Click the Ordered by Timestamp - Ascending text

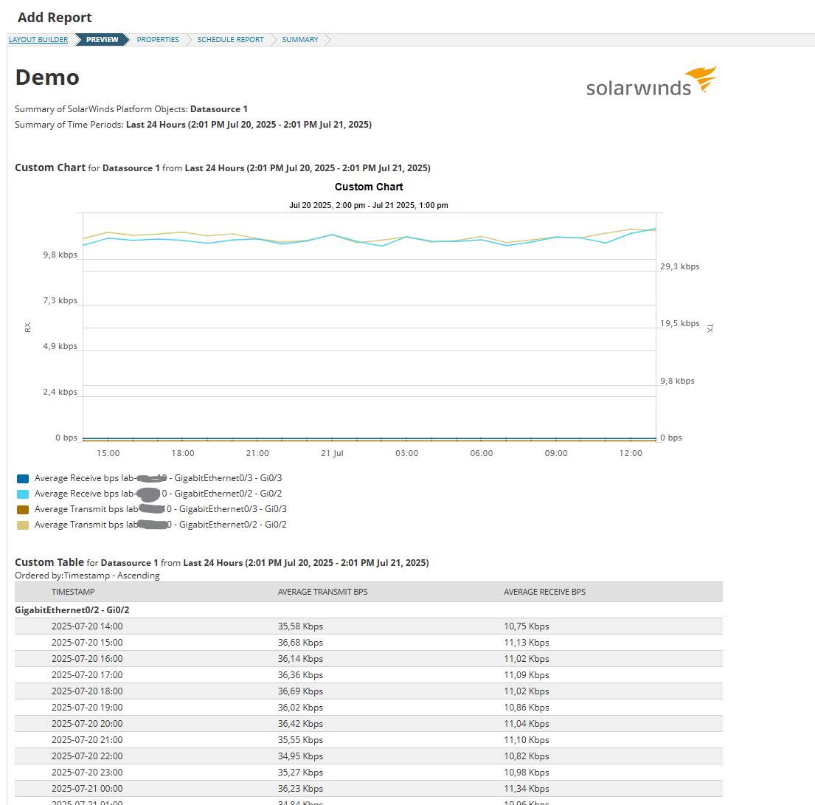click(87, 576)
